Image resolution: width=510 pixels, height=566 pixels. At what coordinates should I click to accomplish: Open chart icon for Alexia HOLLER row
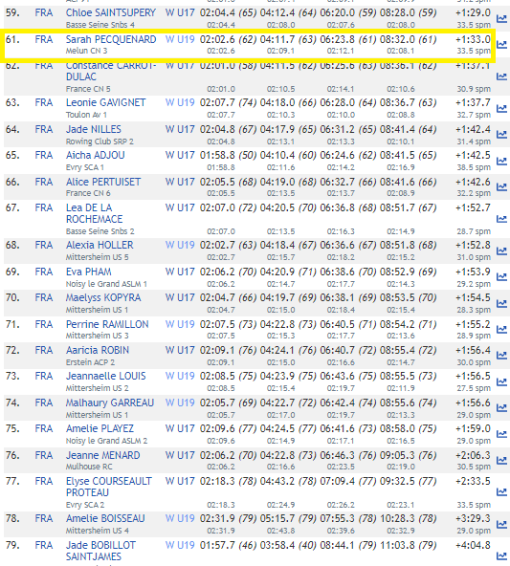(x=501, y=250)
